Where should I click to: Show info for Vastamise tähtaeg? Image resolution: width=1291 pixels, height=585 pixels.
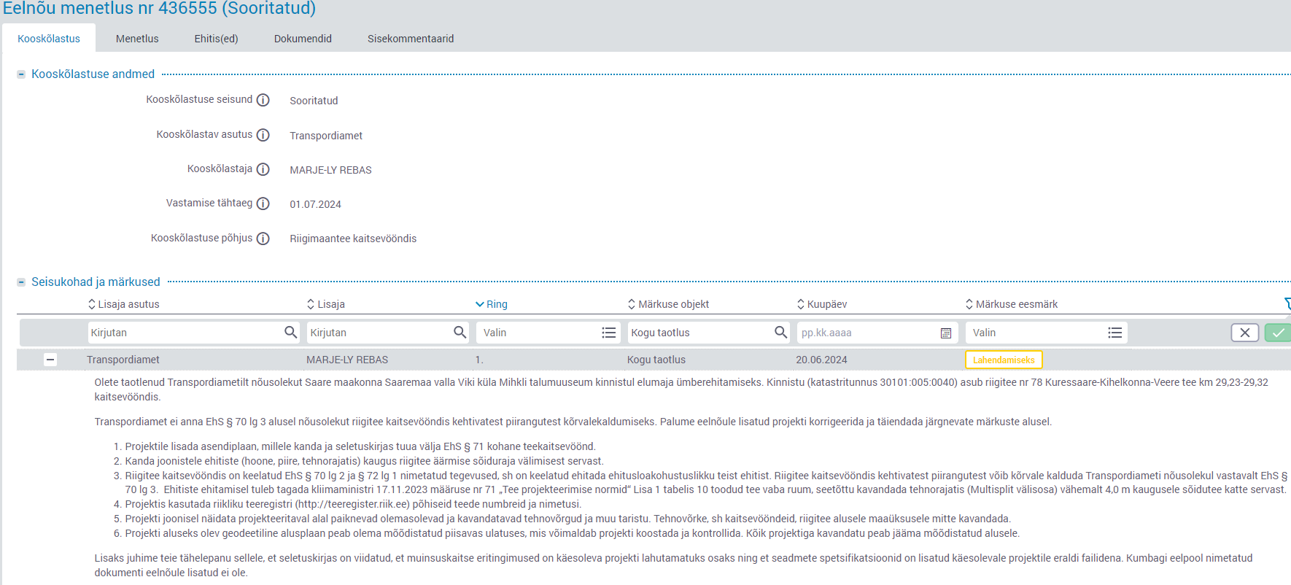pyautogui.click(x=263, y=204)
